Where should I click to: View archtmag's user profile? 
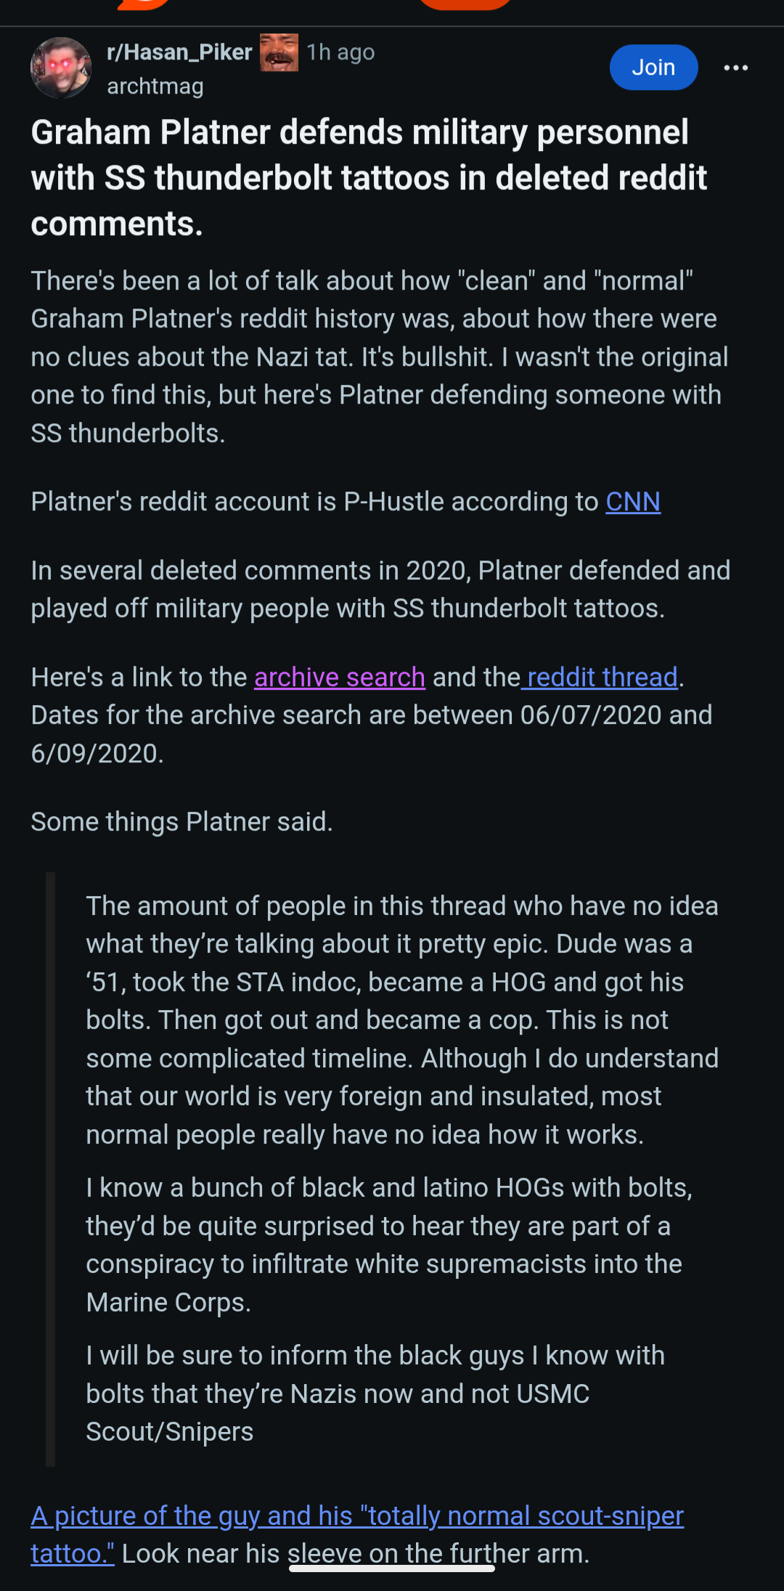click(155, 86)
